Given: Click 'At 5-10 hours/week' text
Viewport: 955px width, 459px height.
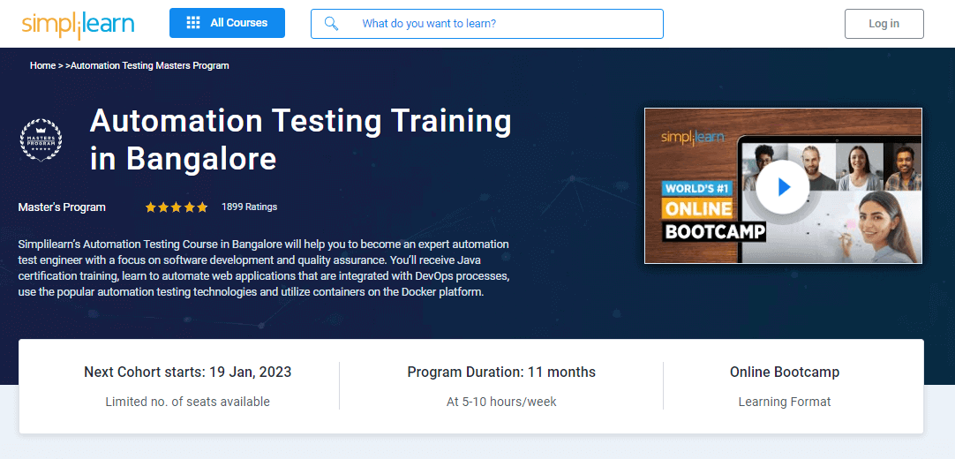Looking at the screenshot, I should click(501, 402).
